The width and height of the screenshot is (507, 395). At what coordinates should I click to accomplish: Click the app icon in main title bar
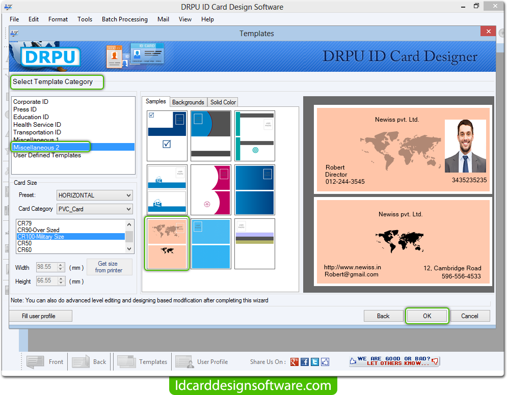click(8, 7)
